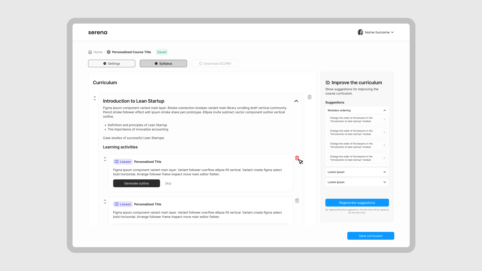Collapse the Modules ordering suggestions group

(385, 110)
